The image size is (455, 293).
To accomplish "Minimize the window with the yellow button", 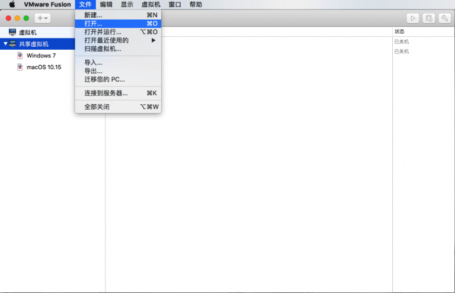I will (17, 18).
